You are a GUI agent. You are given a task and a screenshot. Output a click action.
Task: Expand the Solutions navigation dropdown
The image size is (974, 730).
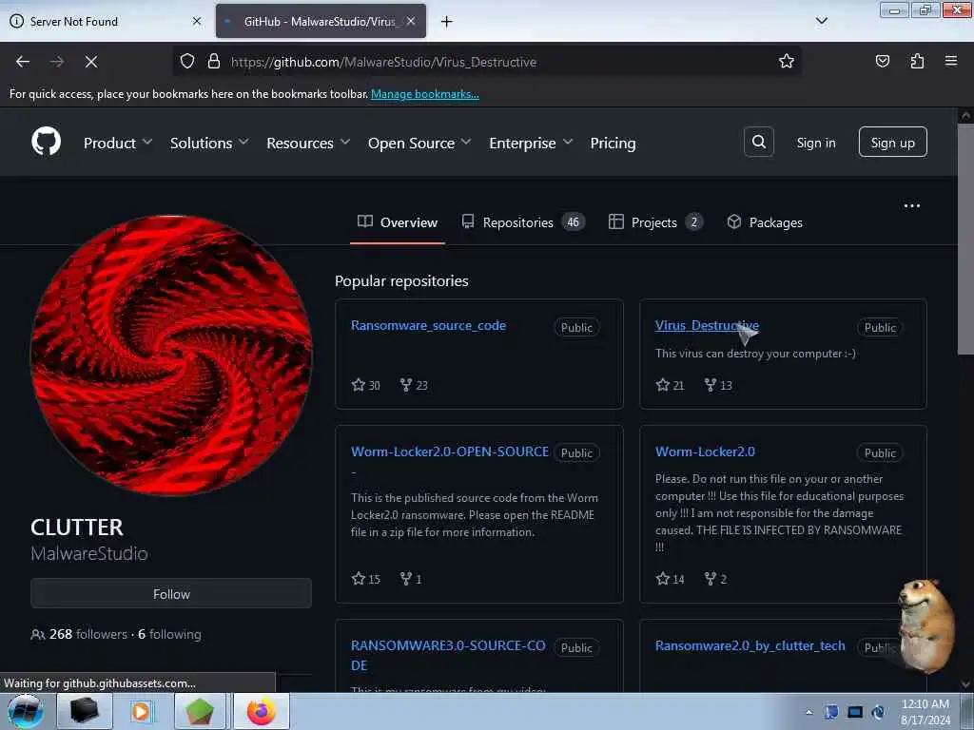[209, 143]
